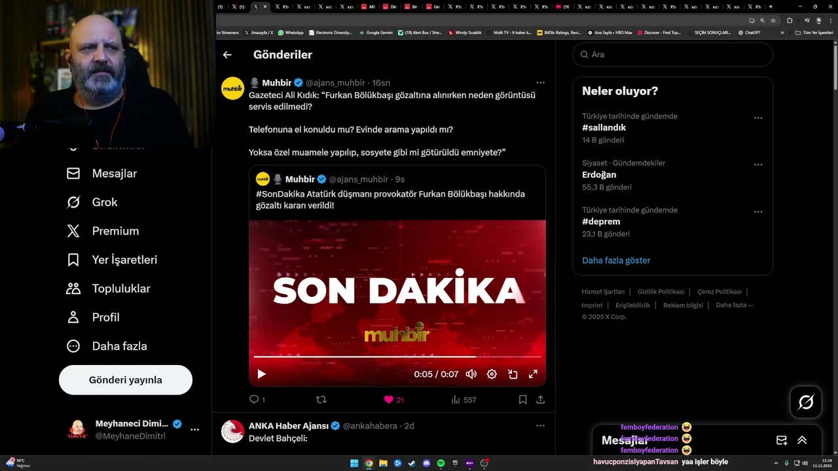838x471 pixels.
Task: Enable picture-in-picture on the video
Action: click(x=513, y=374)
